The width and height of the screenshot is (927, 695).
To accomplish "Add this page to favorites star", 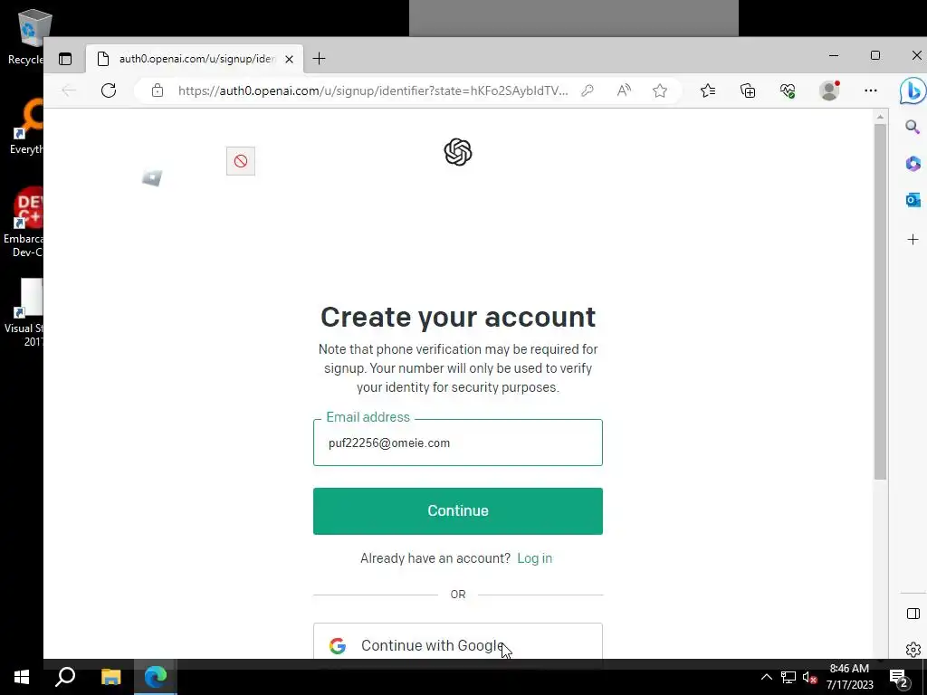I will tap(660, 90).
